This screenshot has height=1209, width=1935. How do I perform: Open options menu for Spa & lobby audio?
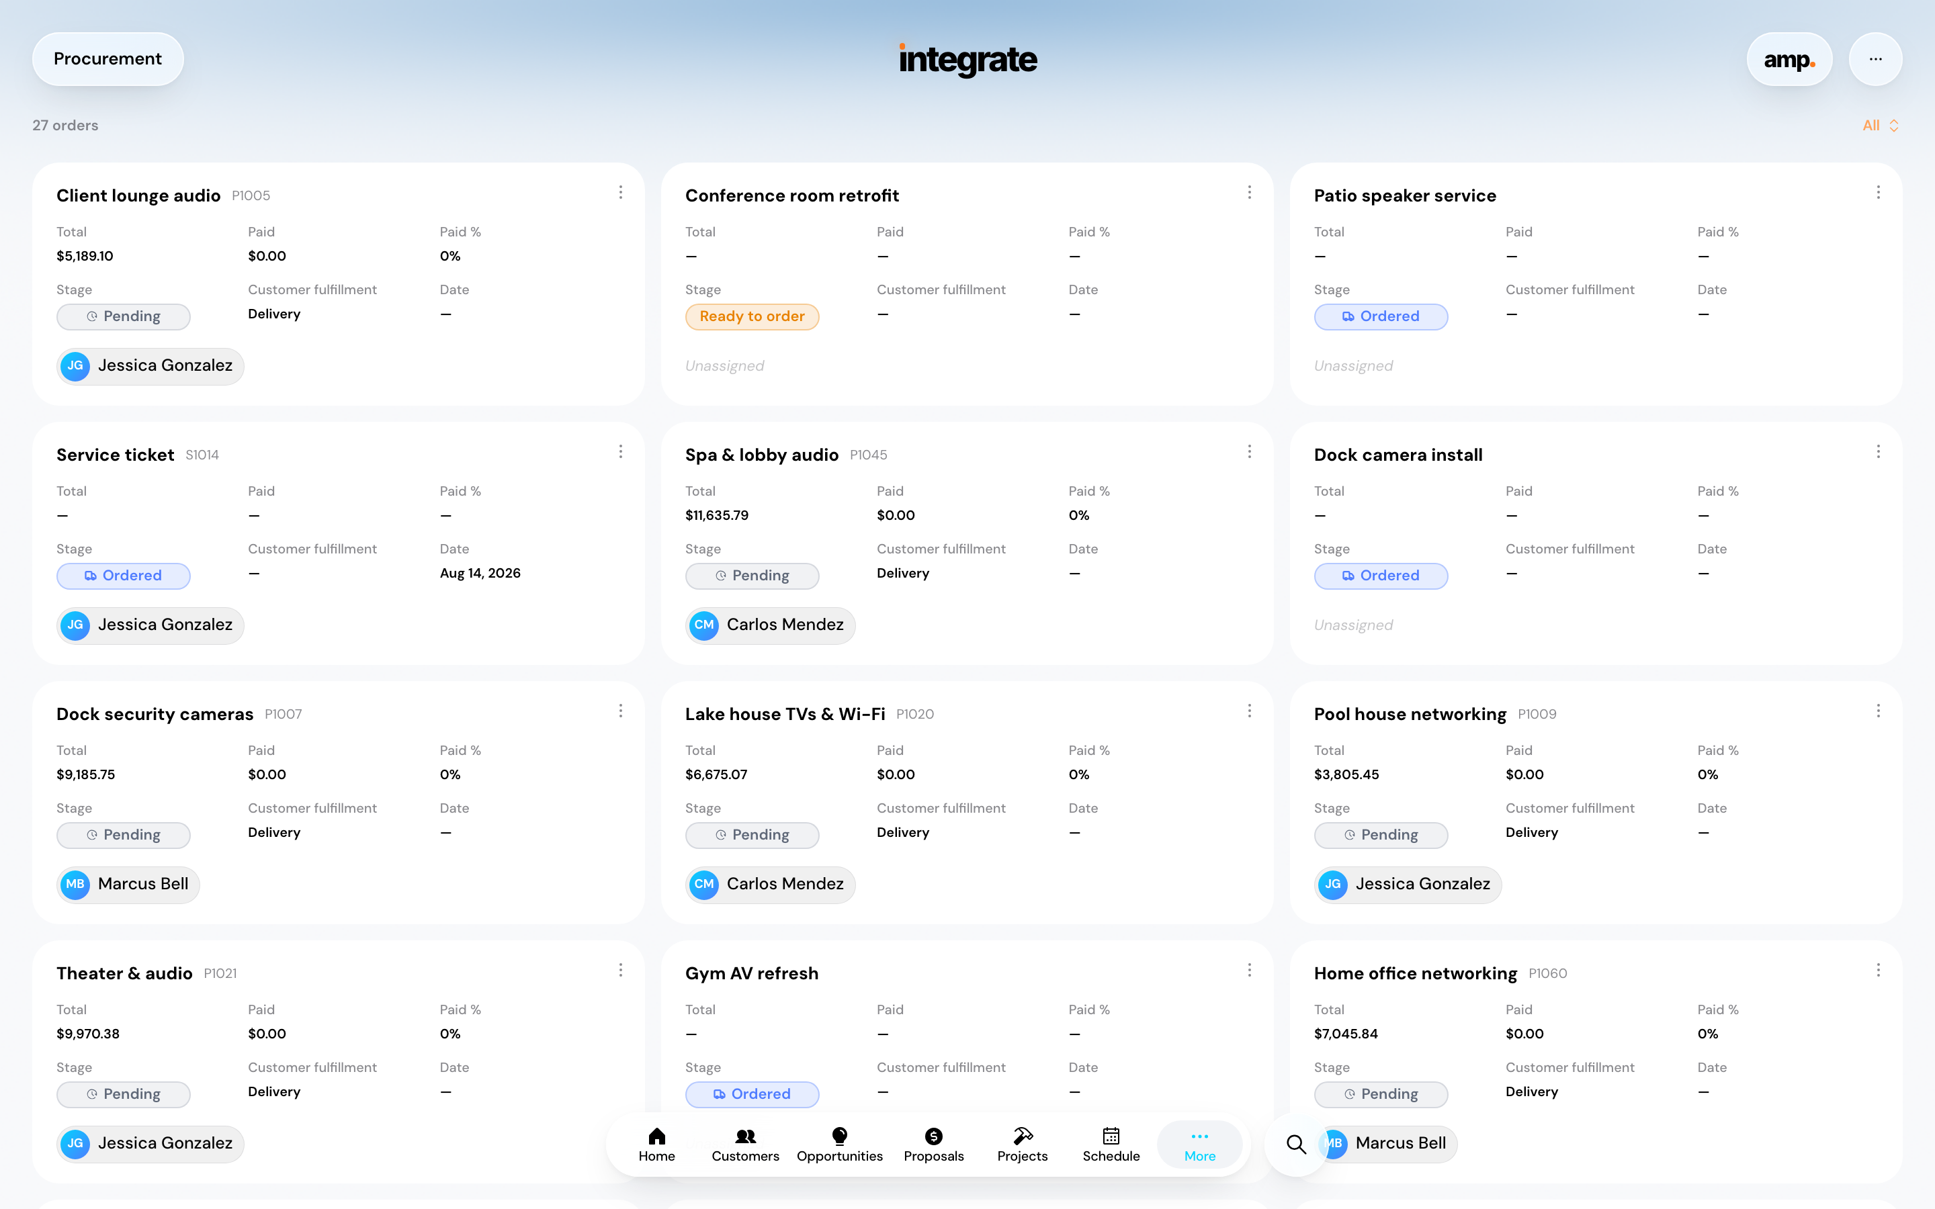[x=1249, y=452]
